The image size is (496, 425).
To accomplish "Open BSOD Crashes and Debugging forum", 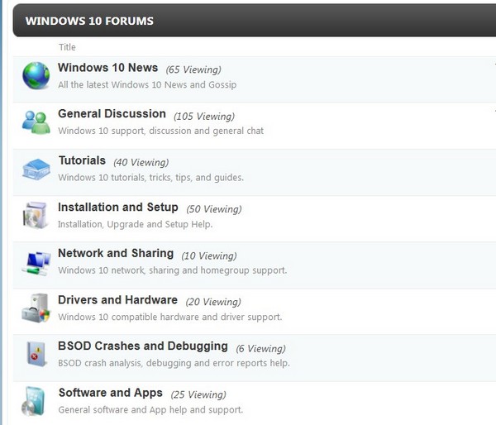I will point(142,346).
